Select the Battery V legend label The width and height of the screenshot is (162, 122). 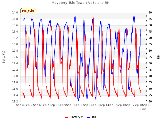(76, 117)
